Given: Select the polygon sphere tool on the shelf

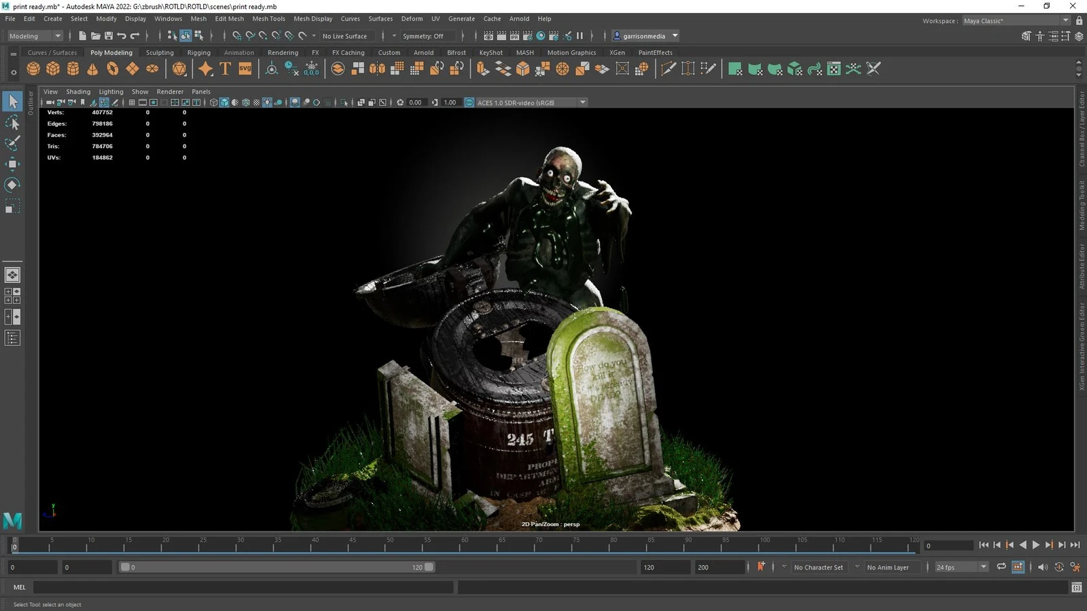Looking at the screenshot, I should tap(32, 68).
